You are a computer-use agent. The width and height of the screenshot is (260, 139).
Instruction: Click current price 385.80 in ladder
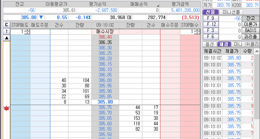click(x=105, y=102)
